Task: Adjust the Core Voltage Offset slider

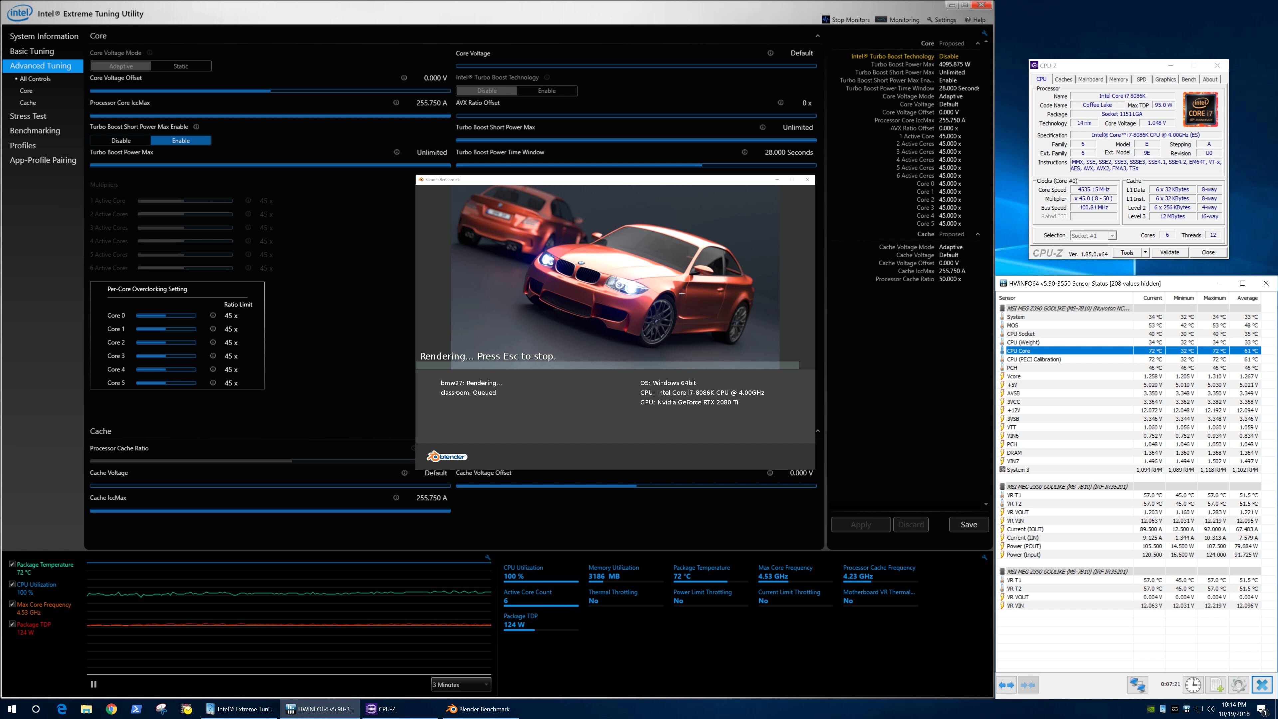Action: click(x=270, y=91)
